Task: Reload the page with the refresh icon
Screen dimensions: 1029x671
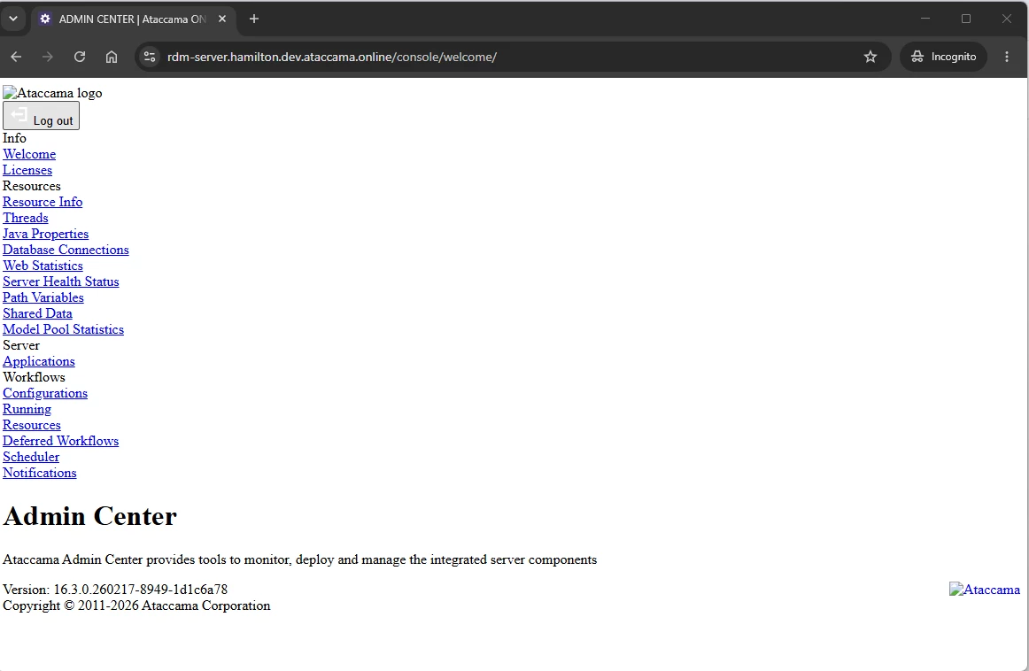Action: (80, 57)
